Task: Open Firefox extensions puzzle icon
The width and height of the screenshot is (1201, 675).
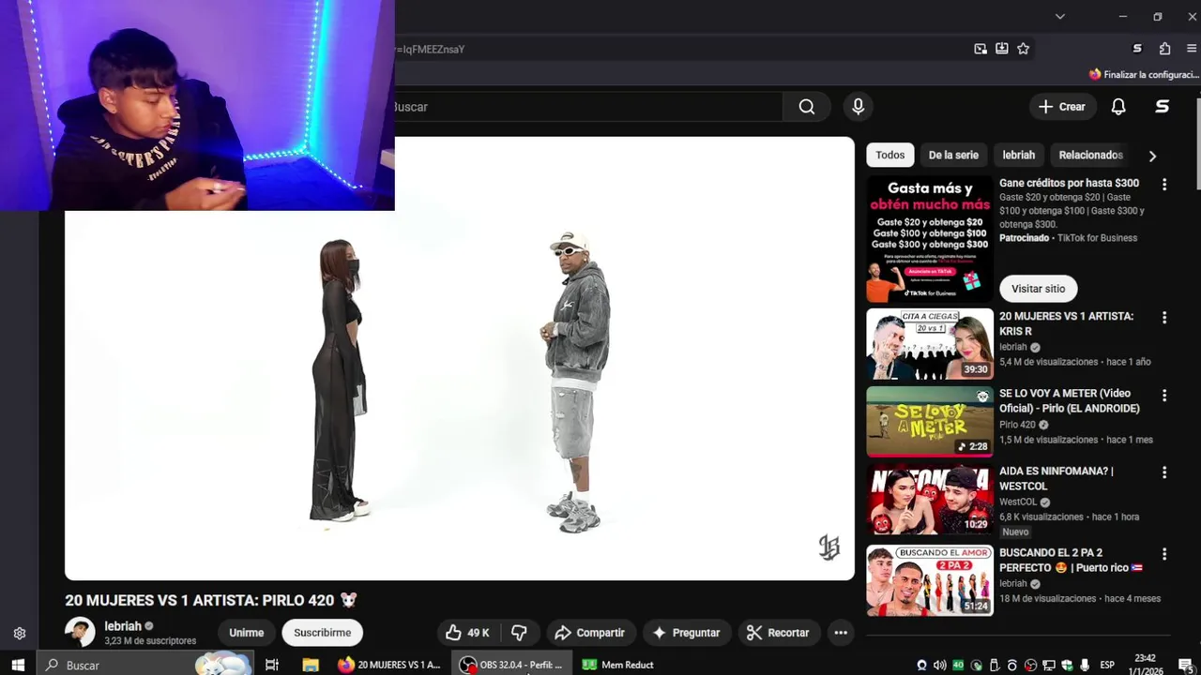Action: pos(1164,49)
